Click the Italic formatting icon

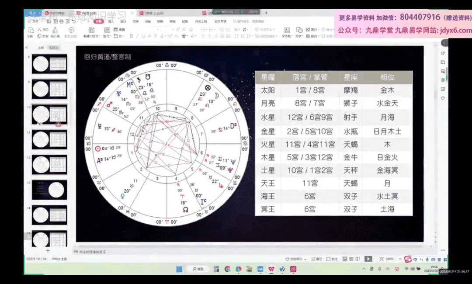[137, 36]
